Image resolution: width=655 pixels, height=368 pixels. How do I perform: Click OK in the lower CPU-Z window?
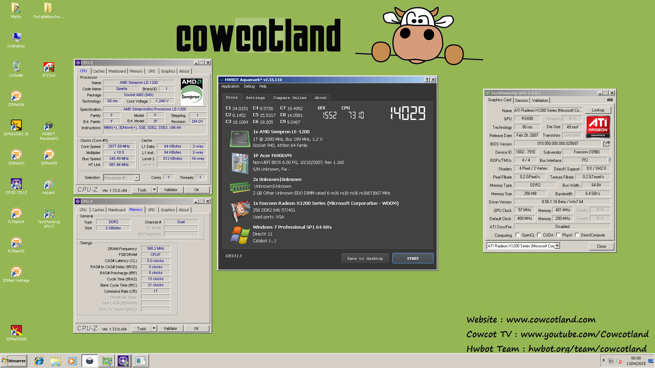tap(196, 329)
